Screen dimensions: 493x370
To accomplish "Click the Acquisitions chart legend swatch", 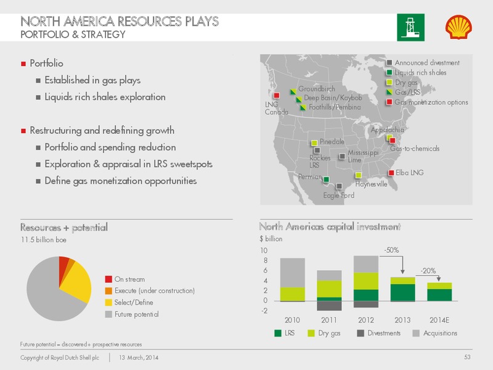I will coord(416,333).
